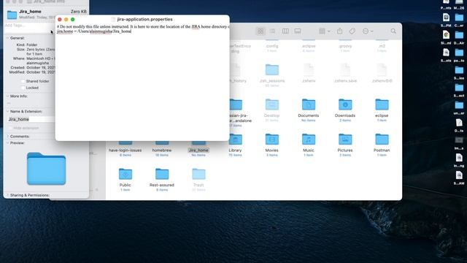
Task: Select the Movies folder in Finder
Action: coord(271,140)
